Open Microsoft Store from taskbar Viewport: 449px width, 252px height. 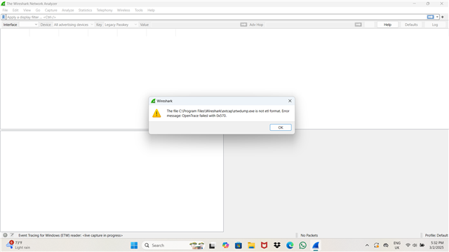click(239, 246)
